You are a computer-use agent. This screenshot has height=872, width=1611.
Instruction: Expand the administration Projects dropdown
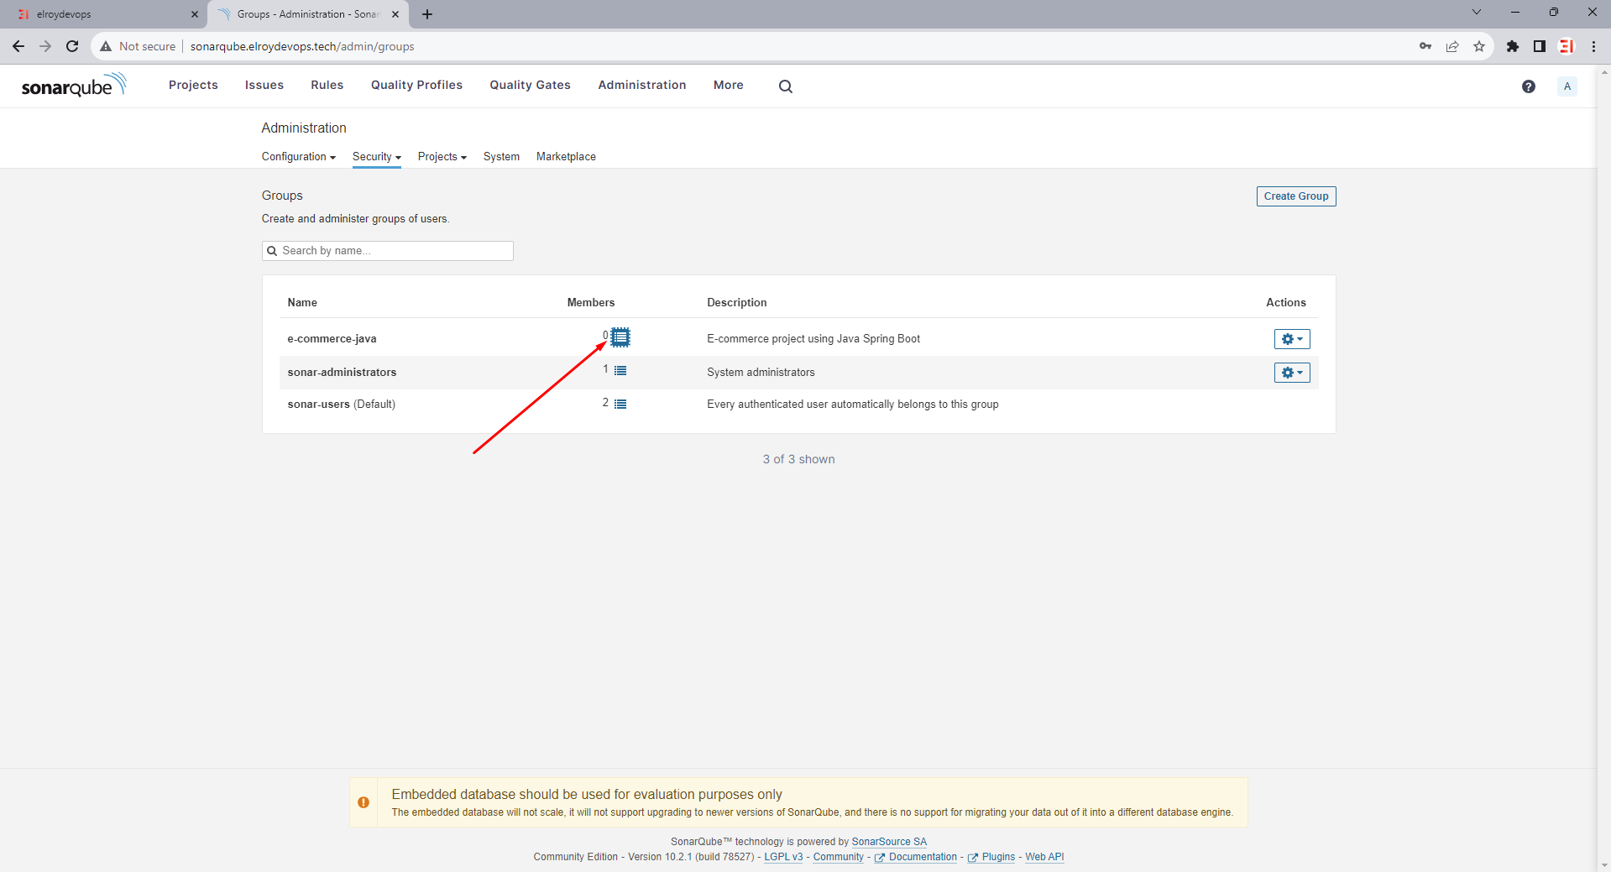(442, 157)
